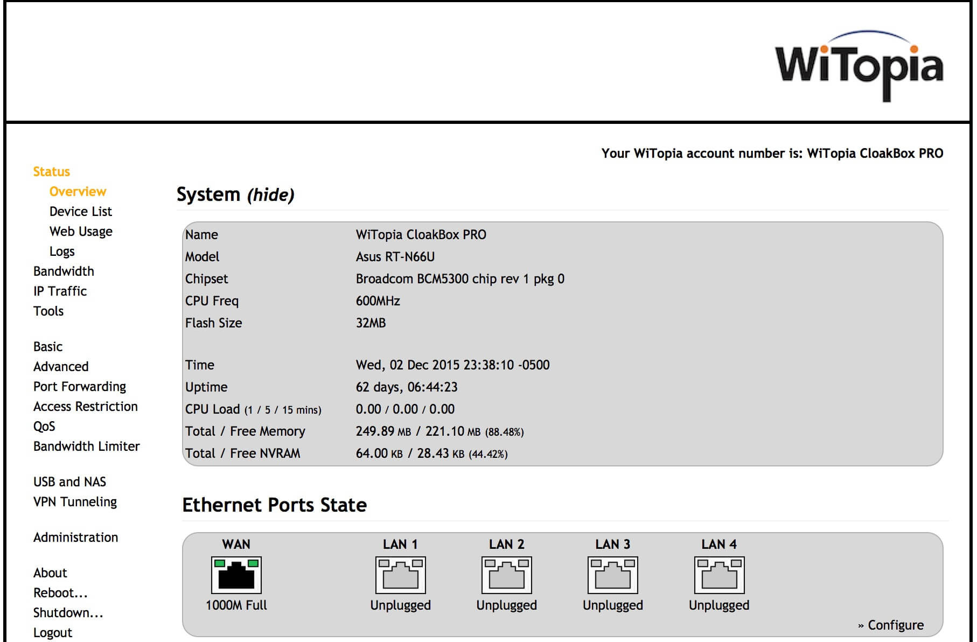977x642 pixels.
Task: Click the Uptime value 62 days
Action: pyautogui.click(x=407, y=387)
